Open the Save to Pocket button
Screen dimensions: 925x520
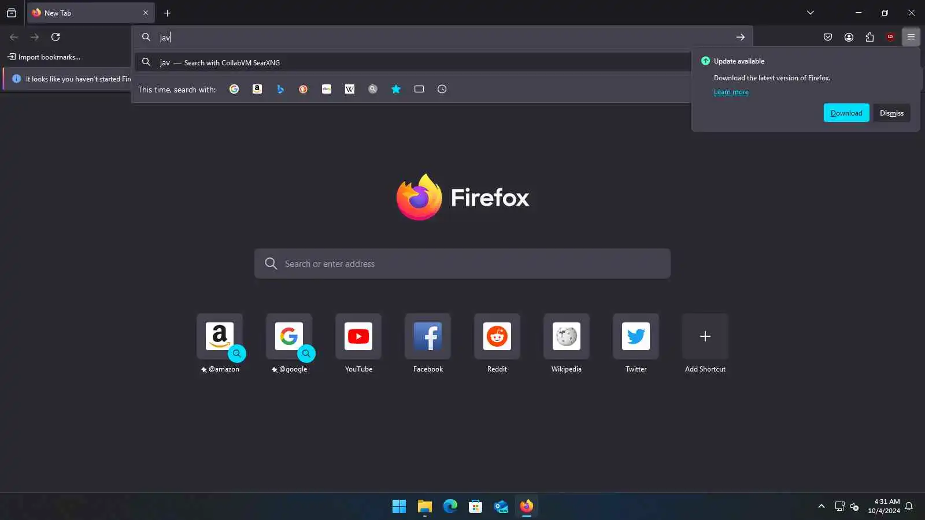(828, 37)
